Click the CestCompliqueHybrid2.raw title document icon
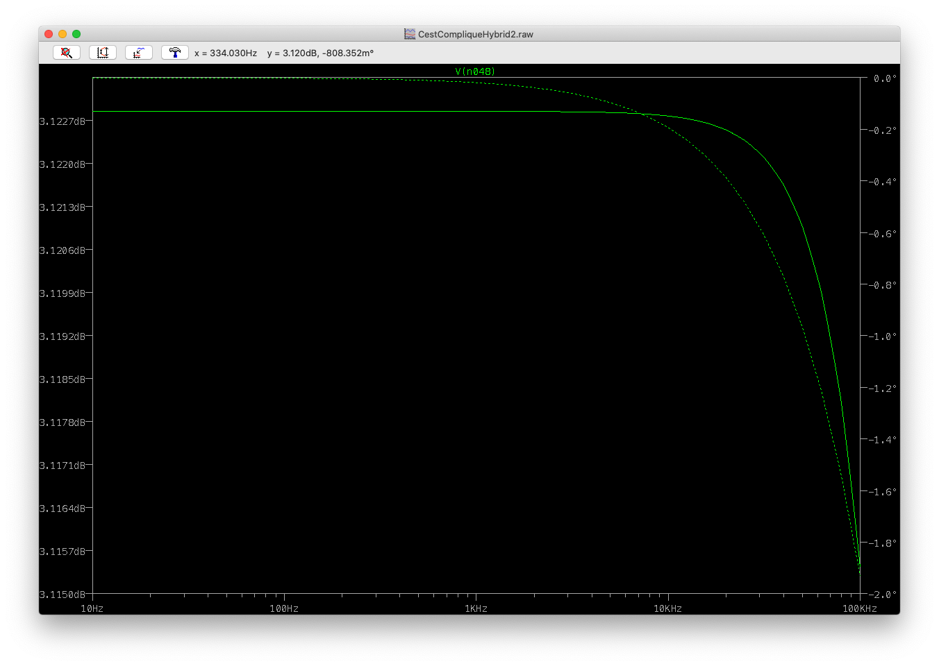The width and height of the screenshot is (939, 666). [x=410, y=34]
